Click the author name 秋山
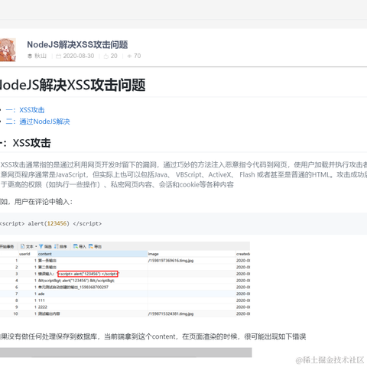Viewport: 367px width, 367px height. [x=41, y=56]
